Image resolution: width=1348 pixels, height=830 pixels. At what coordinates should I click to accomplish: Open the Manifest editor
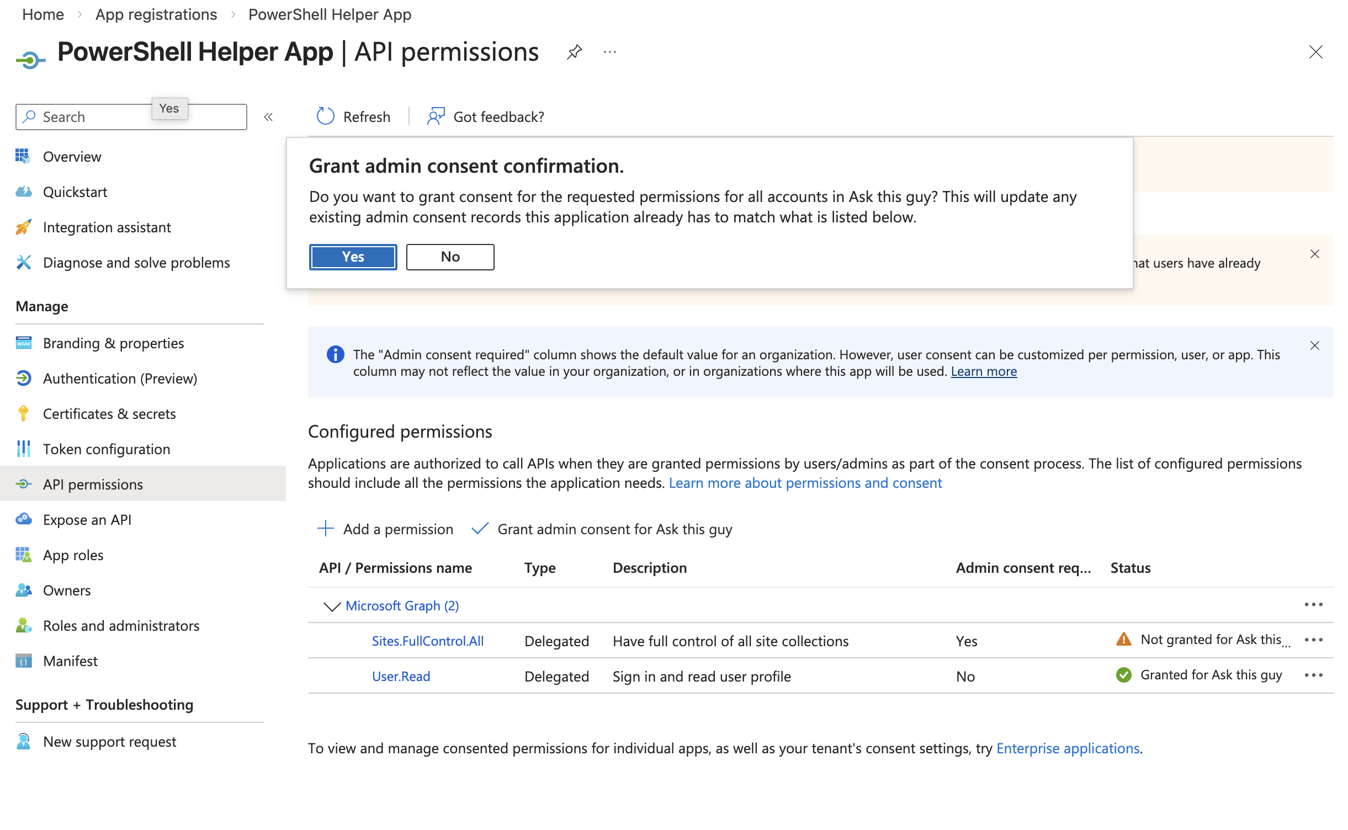[70, 661]
